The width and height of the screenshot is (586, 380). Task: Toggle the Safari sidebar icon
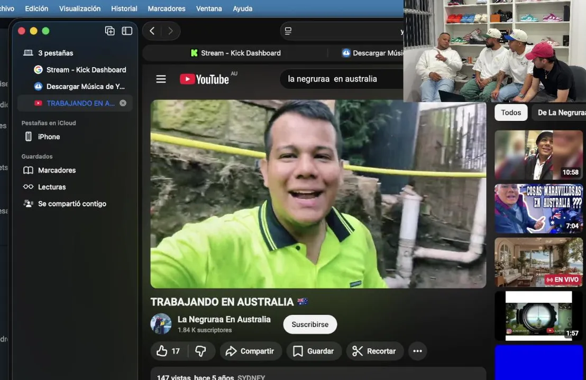(127, 31)
